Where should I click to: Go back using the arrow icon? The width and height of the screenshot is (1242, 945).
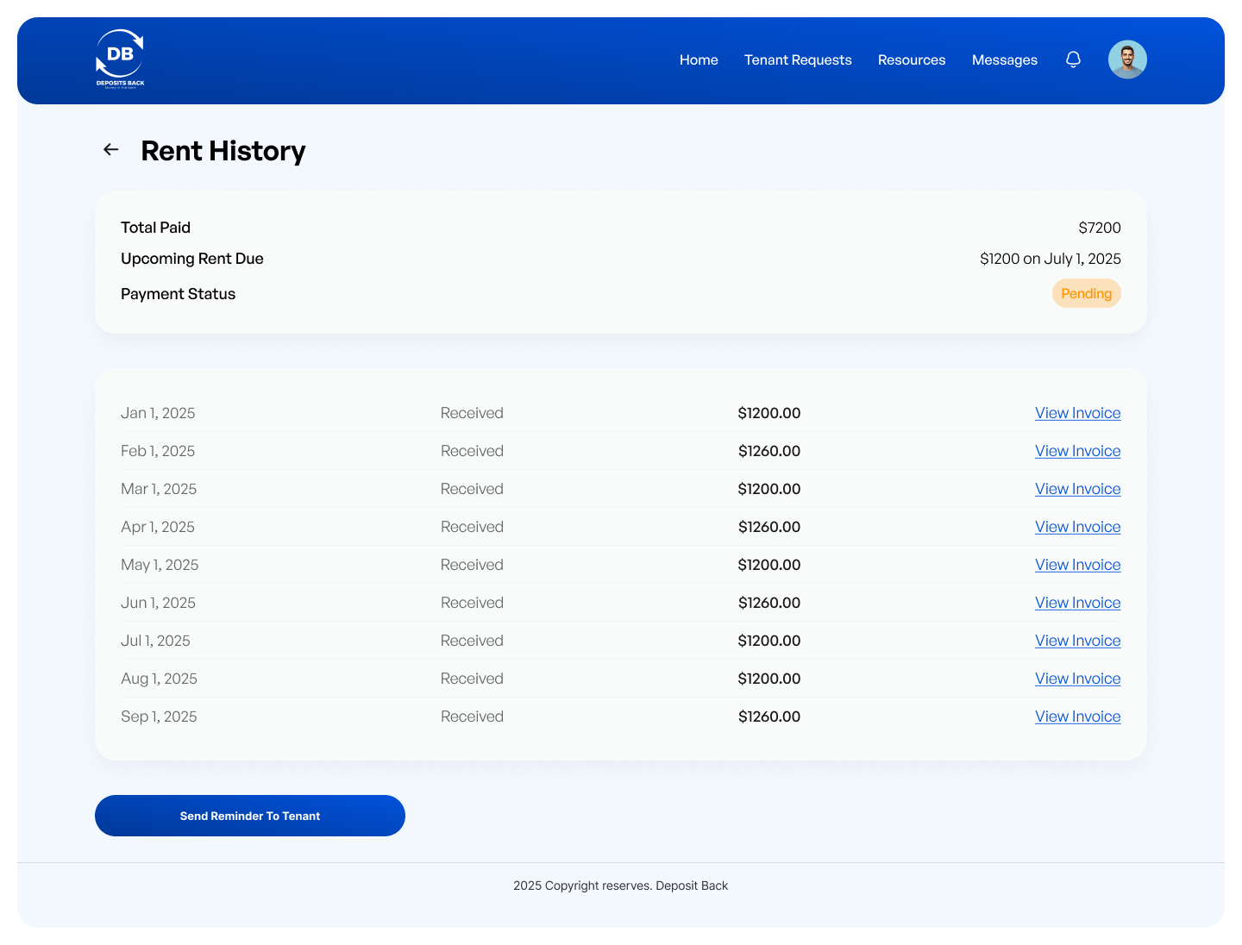click(111, 150)
